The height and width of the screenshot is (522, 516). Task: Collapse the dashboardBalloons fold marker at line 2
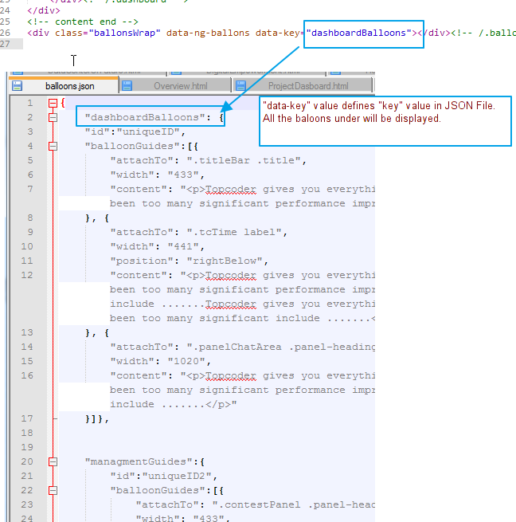53,117
